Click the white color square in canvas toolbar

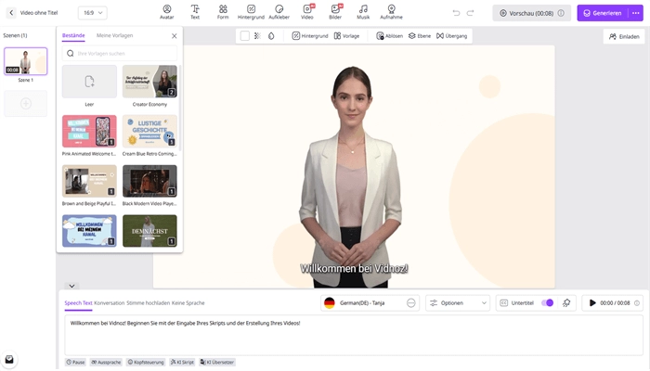point(245,36)
